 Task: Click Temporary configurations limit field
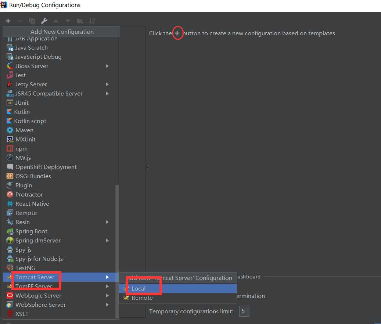point(244,312)
